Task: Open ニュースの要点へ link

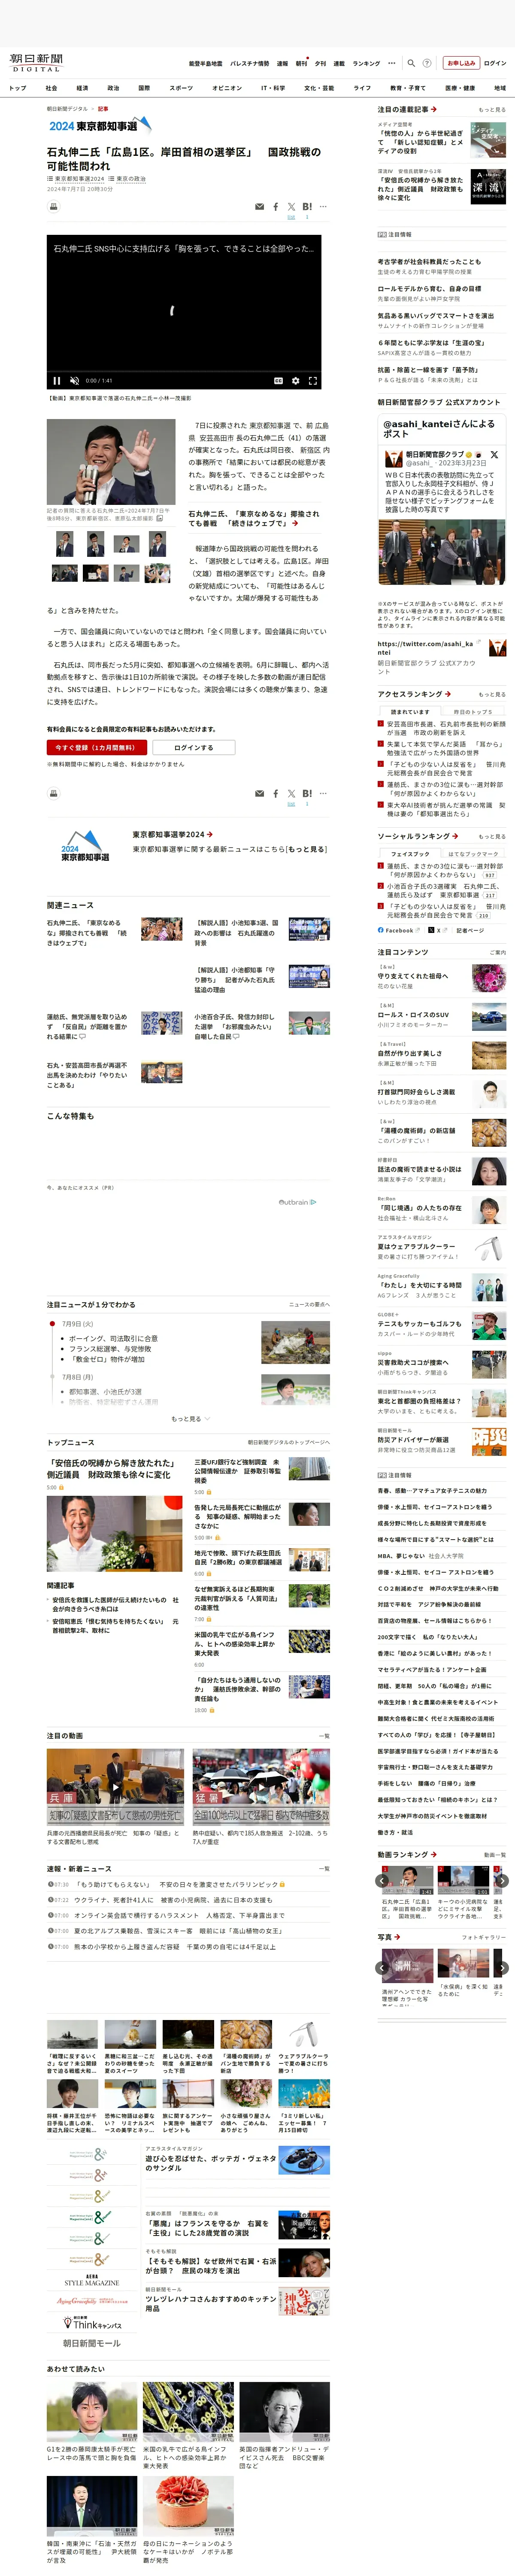Action: coord(309,1304)
